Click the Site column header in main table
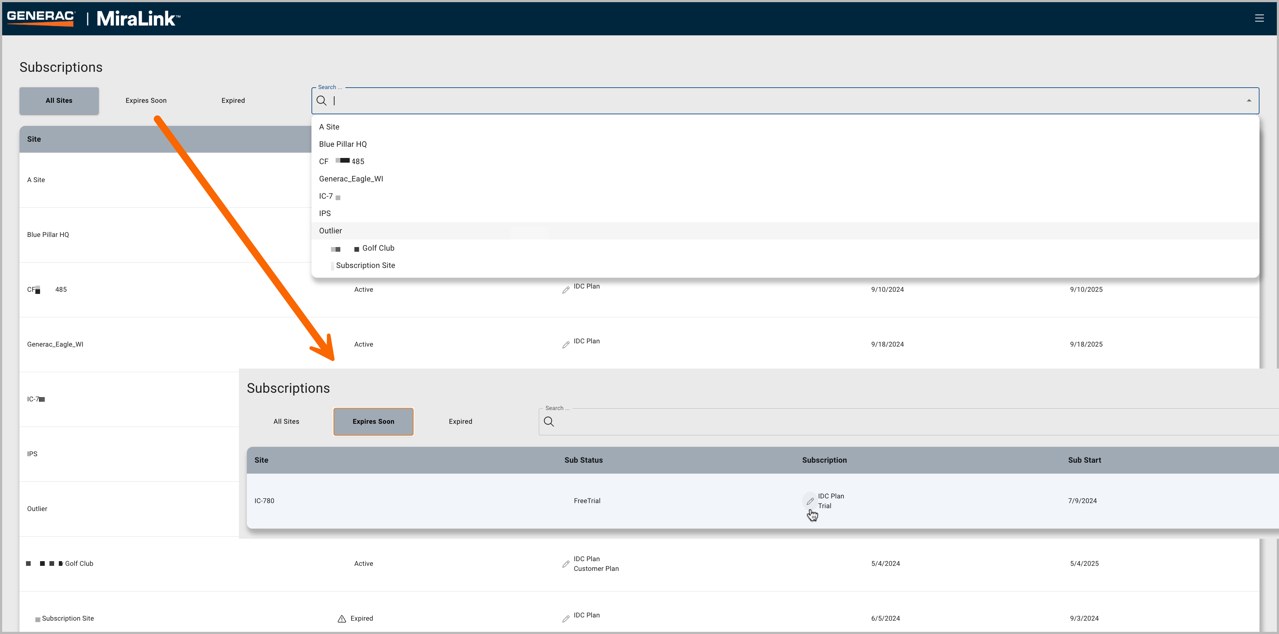Image resolution: width=1279 pixels, height=634 pixels. [x=34, y=140]
